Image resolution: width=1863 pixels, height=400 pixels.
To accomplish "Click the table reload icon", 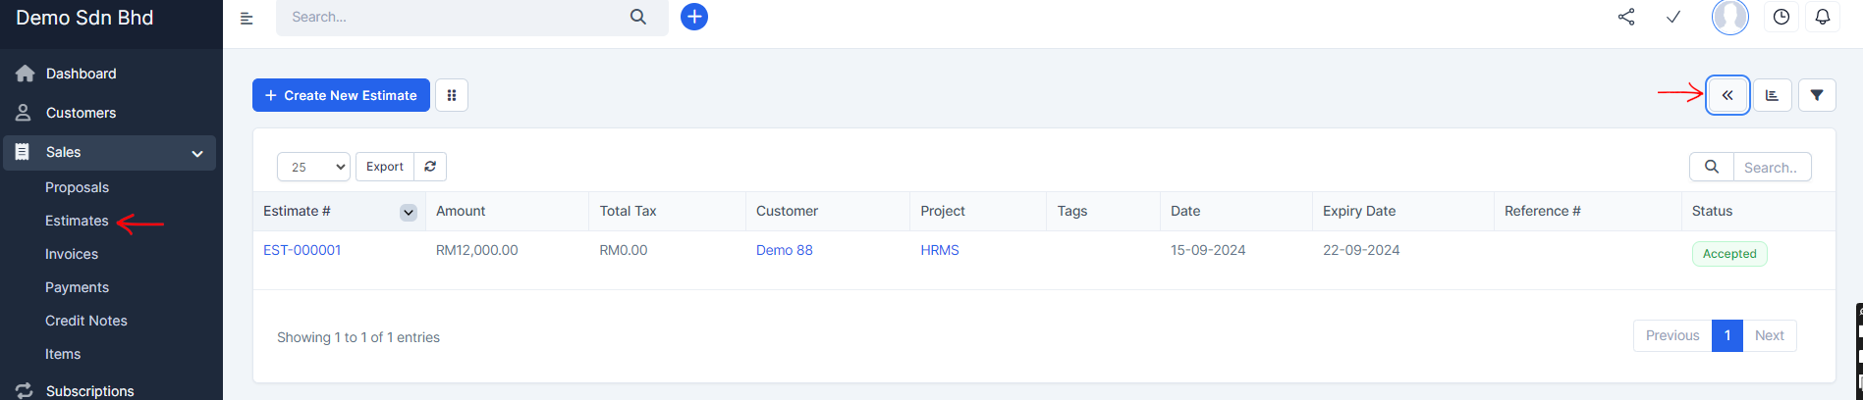I will tap(430, 167).
